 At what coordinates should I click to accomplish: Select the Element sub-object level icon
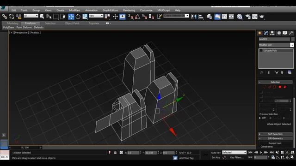click(285, 87)
